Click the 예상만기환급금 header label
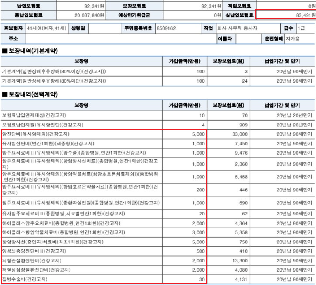 [134, 15]
